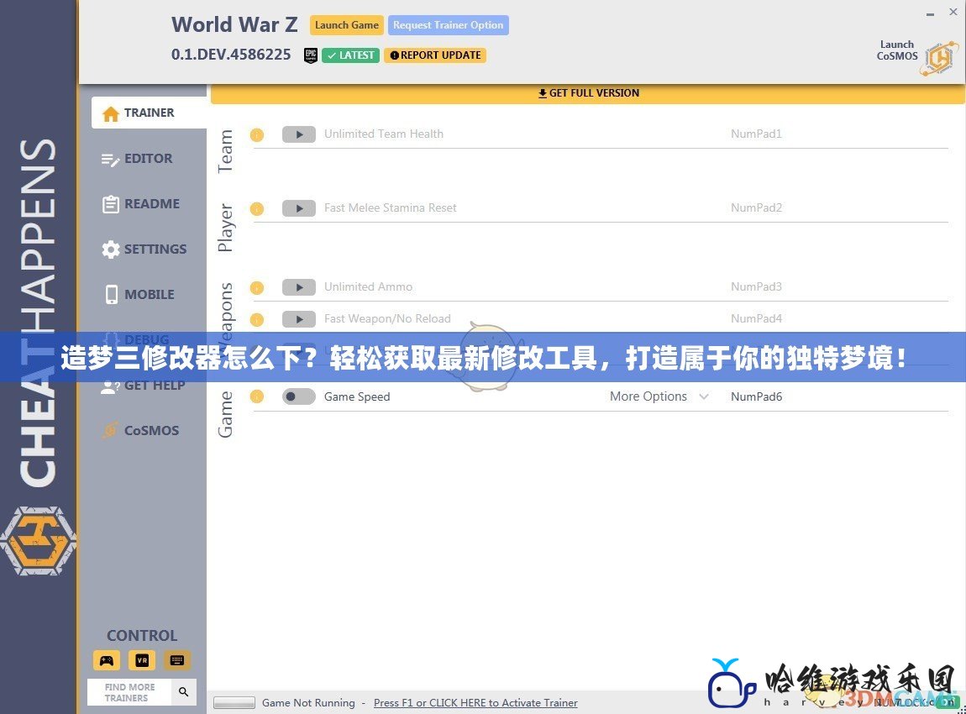This screenshot has height=714, width=966.
Task: Click the World War Z title
Action: click(234, 24)
